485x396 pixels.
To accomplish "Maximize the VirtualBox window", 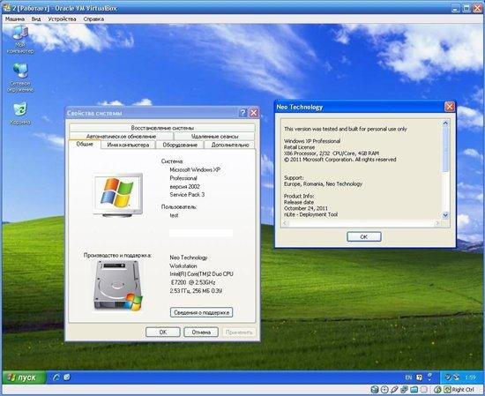I will pyautogui.click(x=466, y=8).
